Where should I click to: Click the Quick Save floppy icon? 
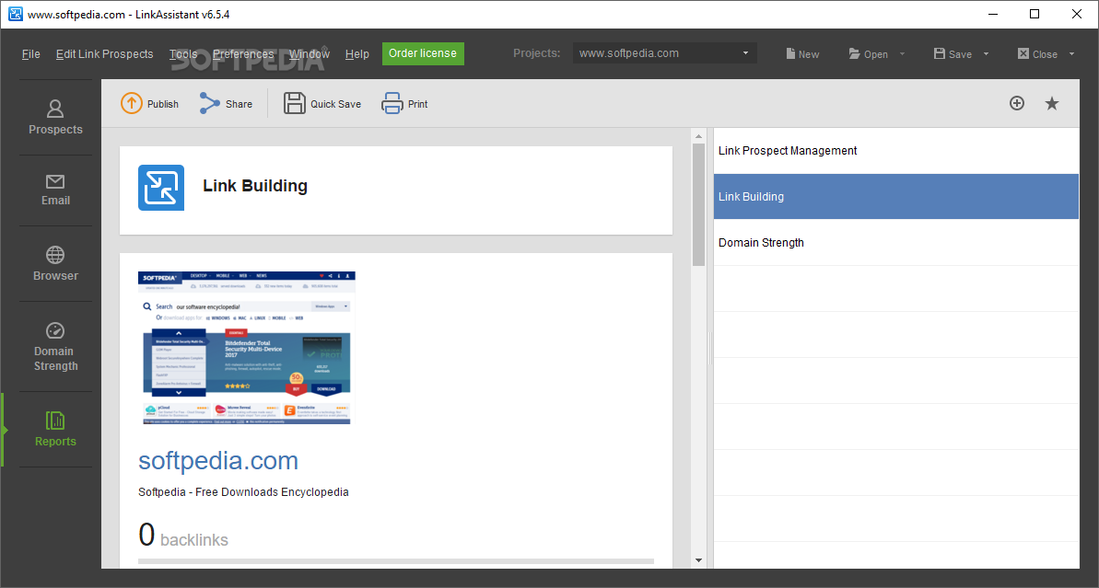click(295, 104)
